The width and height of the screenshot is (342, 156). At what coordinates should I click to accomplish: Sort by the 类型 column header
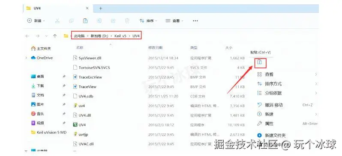(x=194, y=47)
